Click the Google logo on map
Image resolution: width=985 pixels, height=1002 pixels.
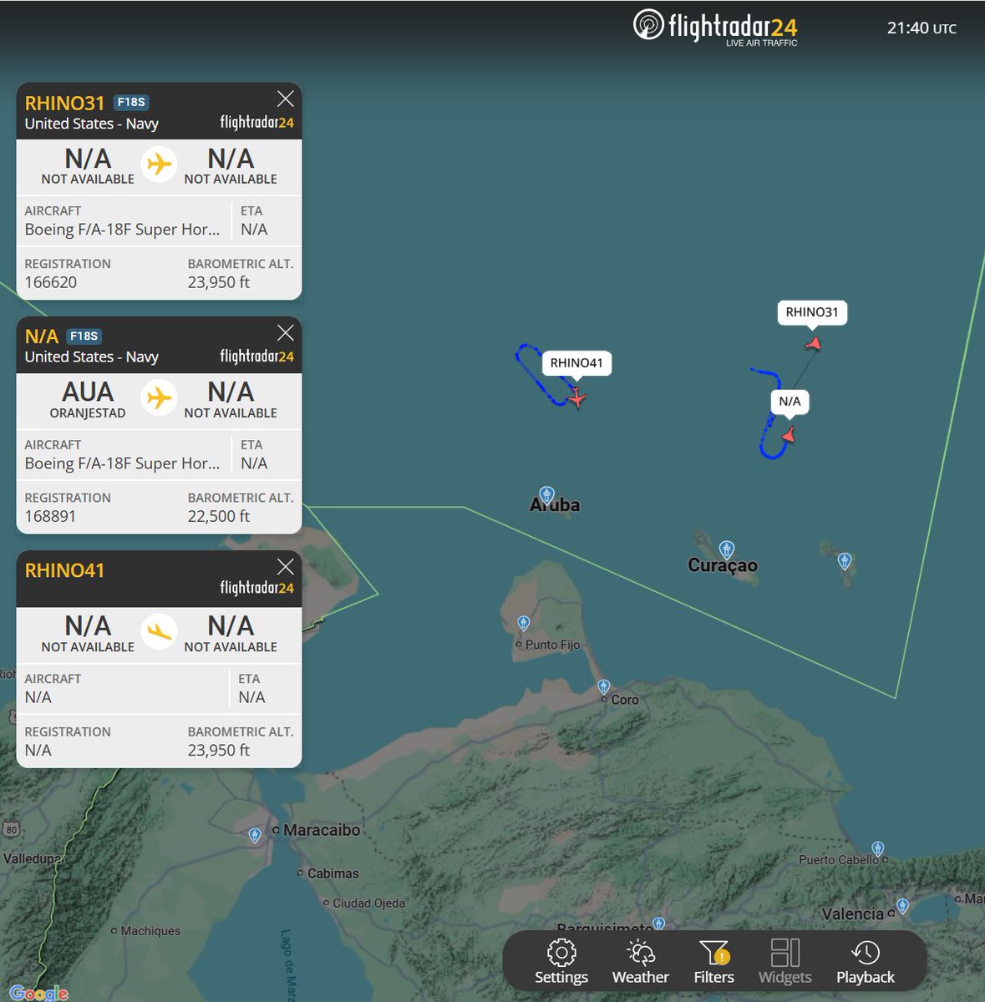click(x=38, y=993)
